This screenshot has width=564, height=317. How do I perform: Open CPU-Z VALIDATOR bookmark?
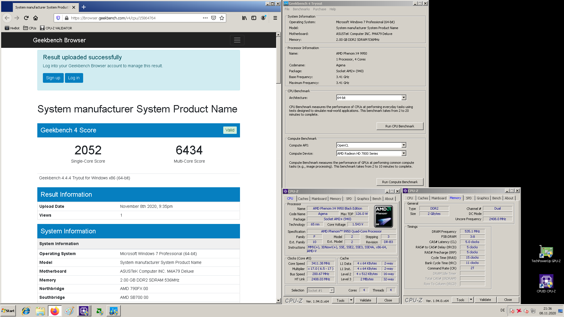click(x=56, y=28)
